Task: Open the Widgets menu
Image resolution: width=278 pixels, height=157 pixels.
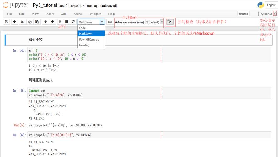Action: tap(95, 14)
